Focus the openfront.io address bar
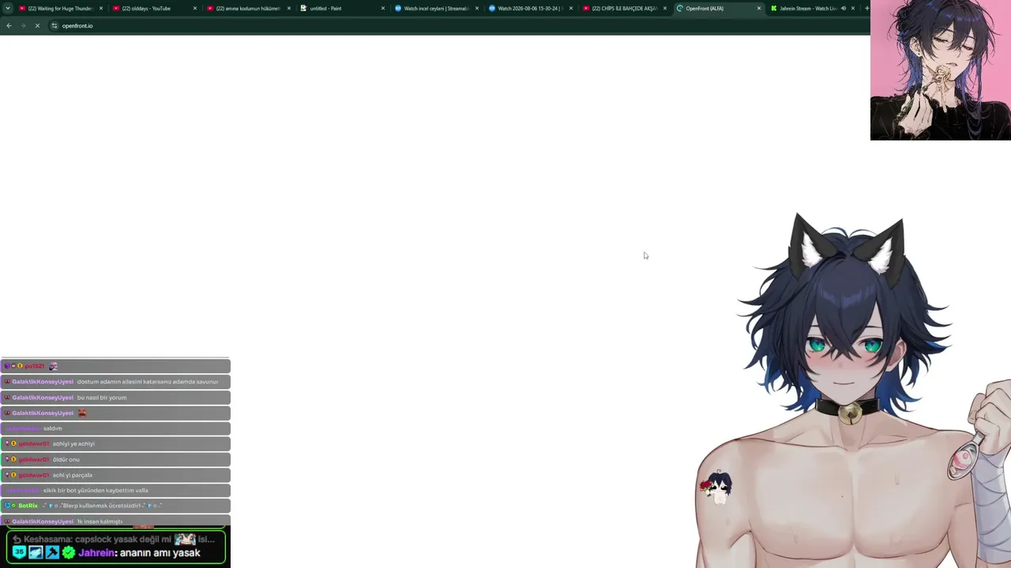 [x=458, y=26]
